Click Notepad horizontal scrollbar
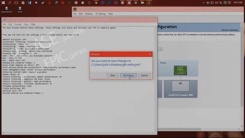This screenshot has height=138, width=245. 77,133
